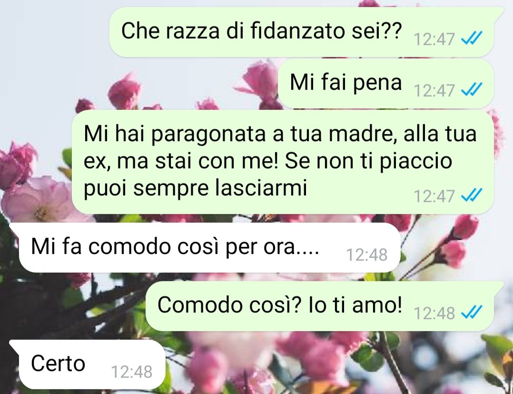Tap the 12:47 timestamp on the first message

(434, 39)
